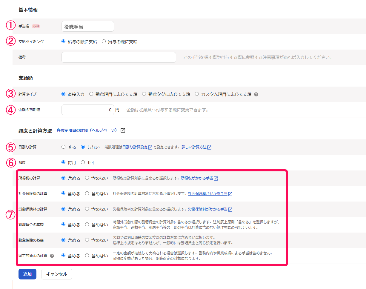Screen dimensions: 366x289
Task: Click the help icon next to カスタム項目に応じて支給
Action: 256,94
